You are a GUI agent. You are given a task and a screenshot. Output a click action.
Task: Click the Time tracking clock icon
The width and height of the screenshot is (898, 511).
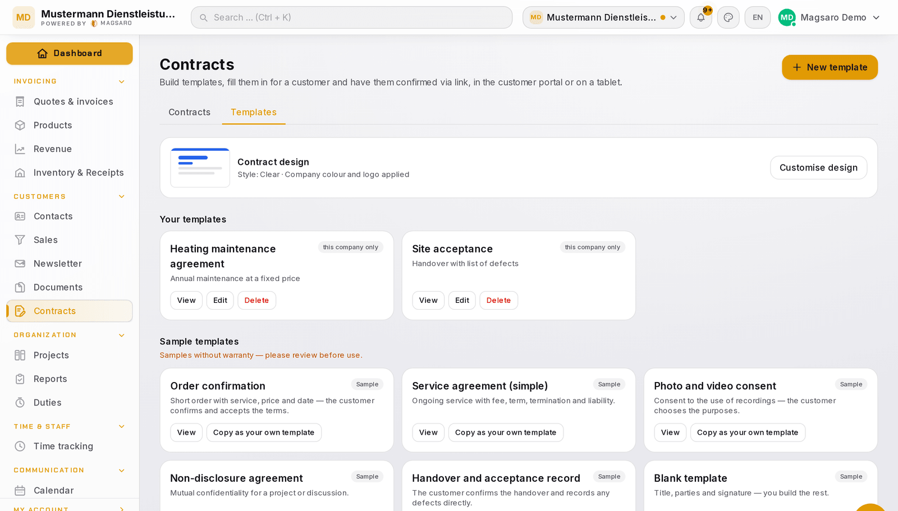click(x=20, y=446)
